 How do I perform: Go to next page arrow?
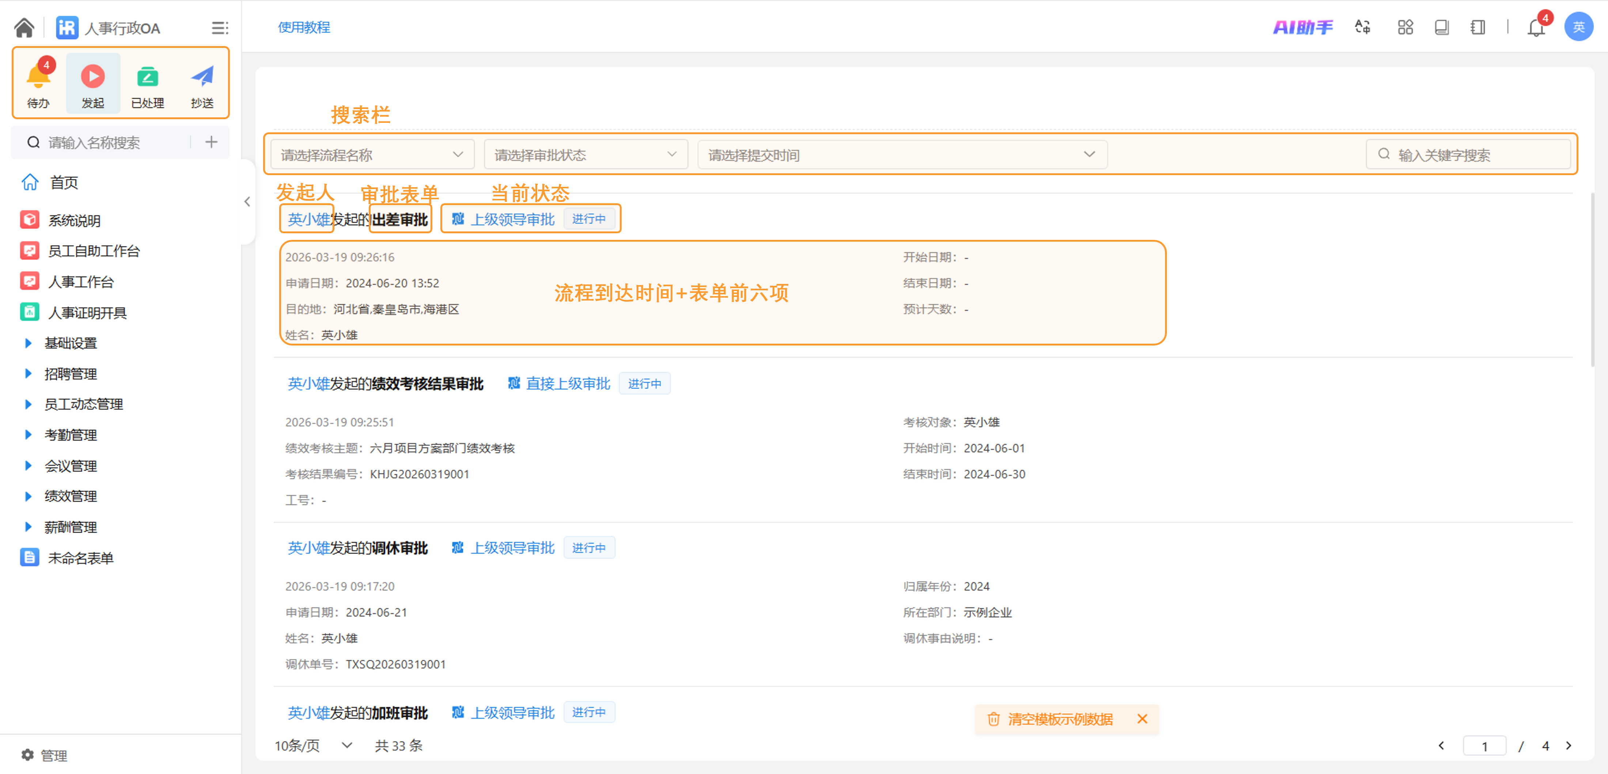pyautogui.click(x=1568, y=745)
